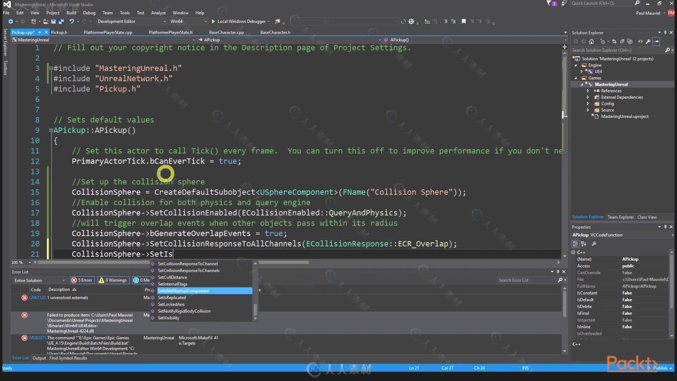Switch to PlatformerPlayerState.cpp tab

point(108,32)
